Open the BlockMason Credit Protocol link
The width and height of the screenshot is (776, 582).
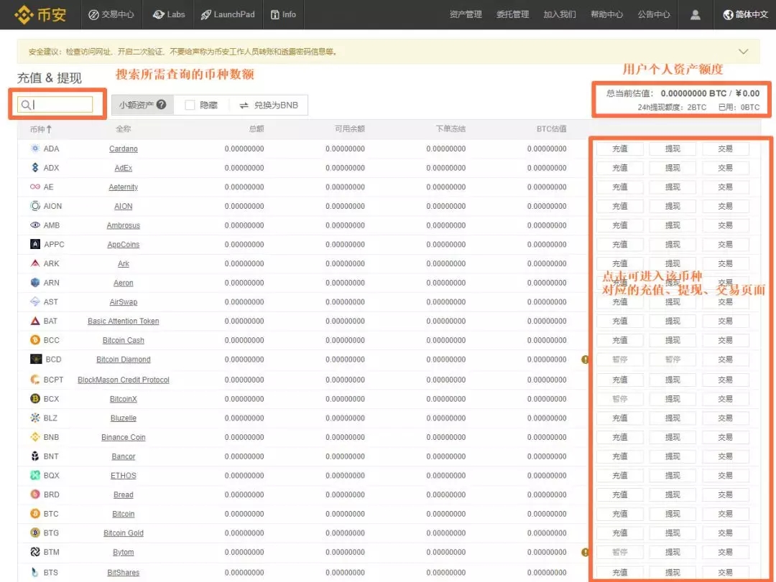click(124, 380)
